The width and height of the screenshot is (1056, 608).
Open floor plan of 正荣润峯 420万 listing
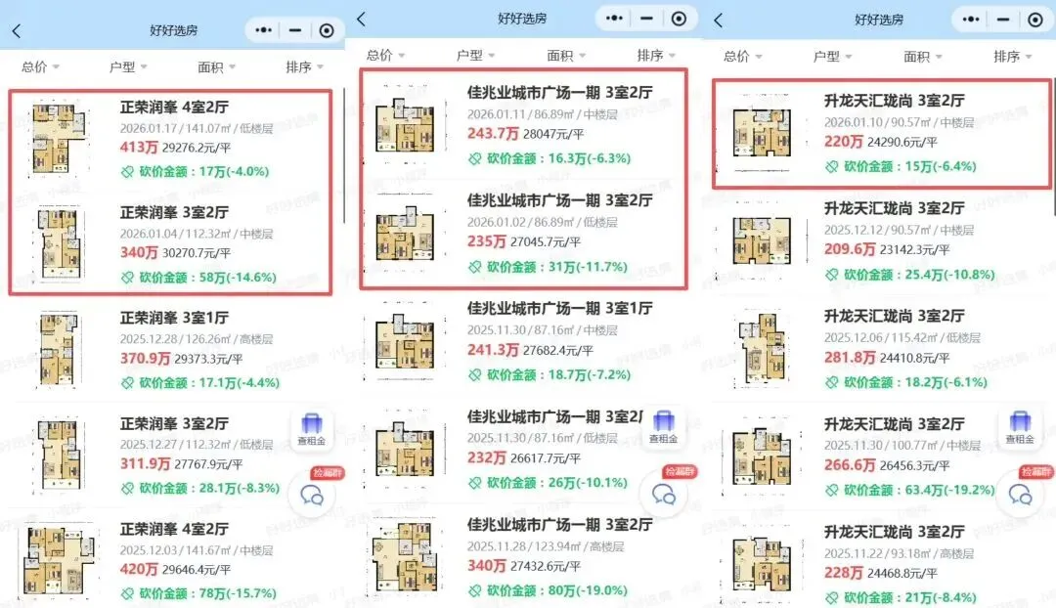(x=60, y=560)
